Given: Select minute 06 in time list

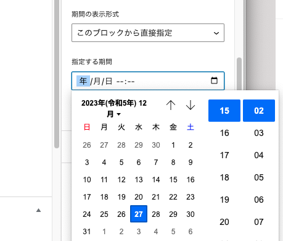Looking at the screenshot, I should click(x=259, y=200).
